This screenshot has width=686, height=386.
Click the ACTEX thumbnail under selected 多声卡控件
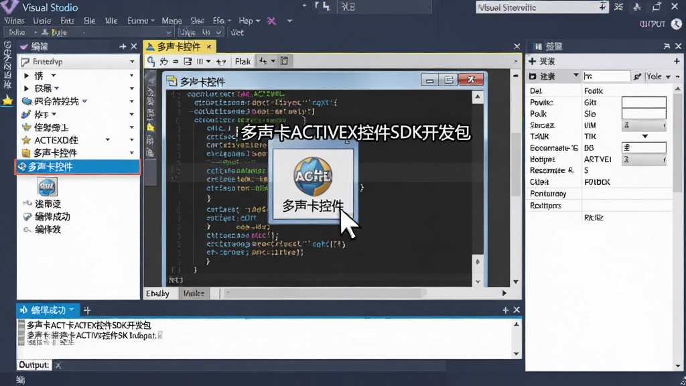[x=47, y=187]
